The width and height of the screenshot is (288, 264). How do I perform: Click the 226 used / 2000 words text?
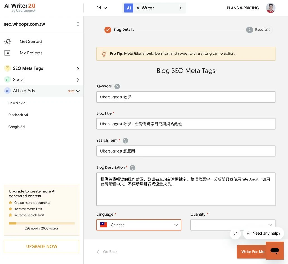click(x=42, y=228)
